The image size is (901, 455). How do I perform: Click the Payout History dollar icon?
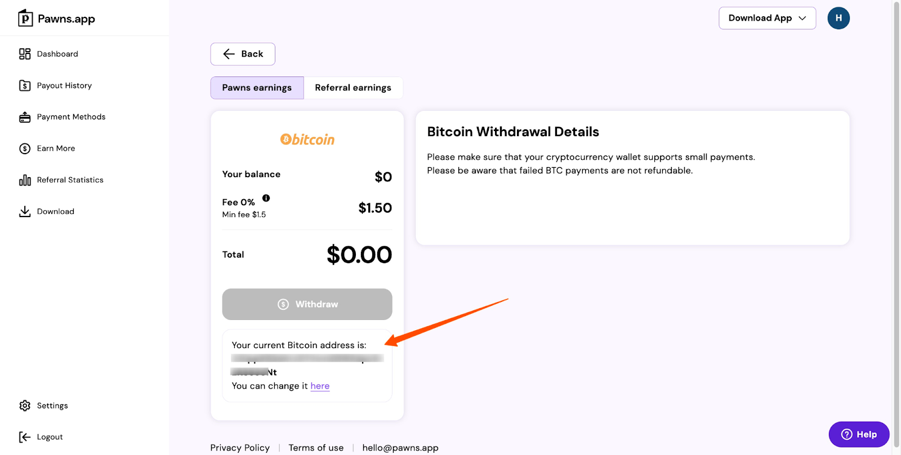[x=25, y=85]
